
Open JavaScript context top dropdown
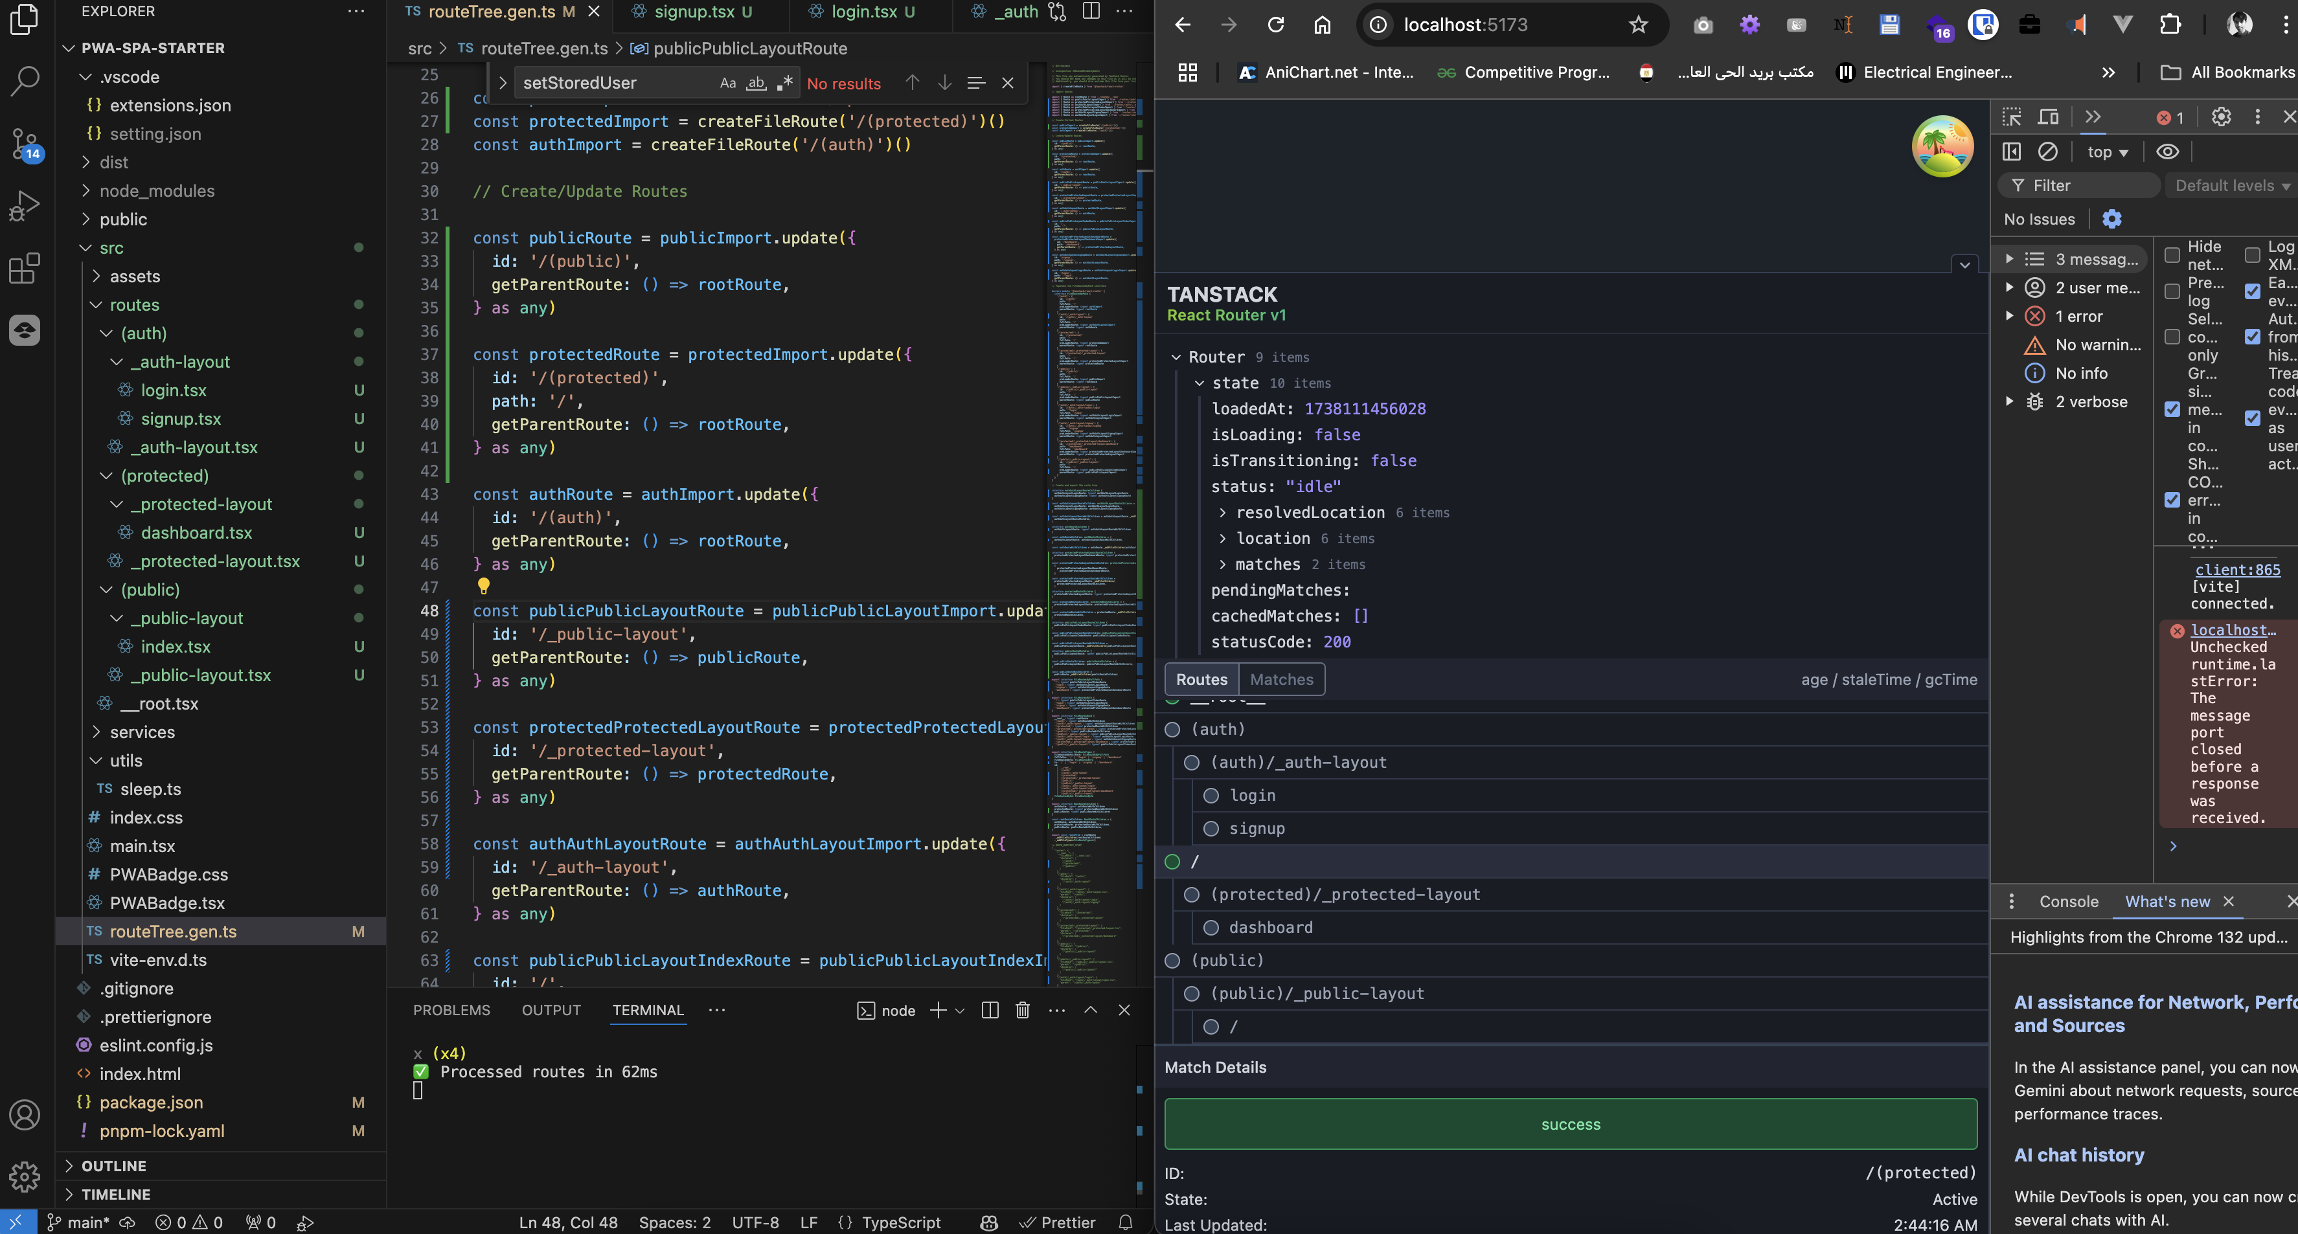(x=2107, y=152)
